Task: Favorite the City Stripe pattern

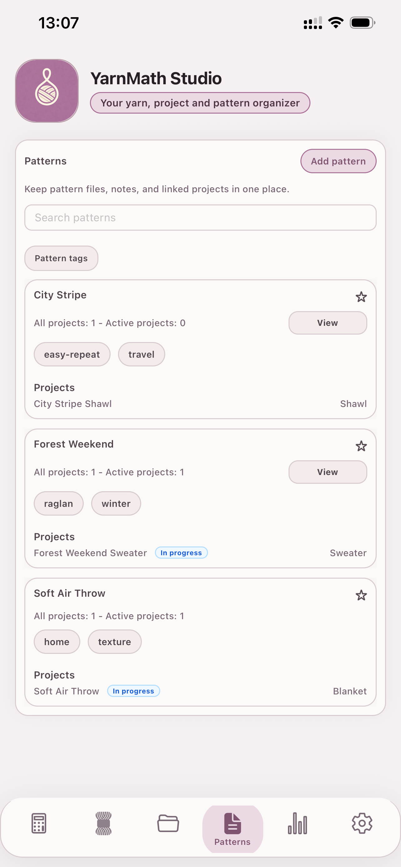Action: pyautogui.click(x=361, y=296)
